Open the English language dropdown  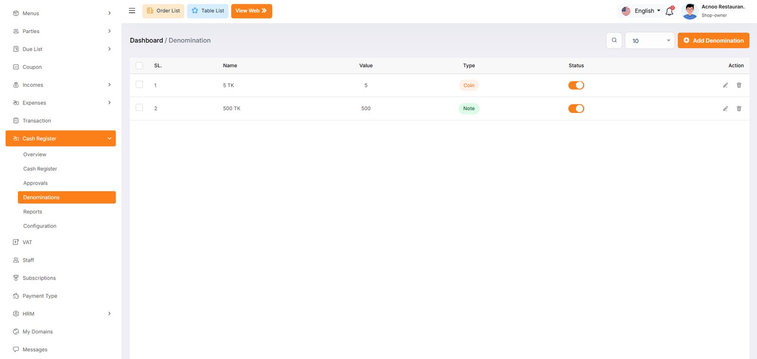coord(641,11)
